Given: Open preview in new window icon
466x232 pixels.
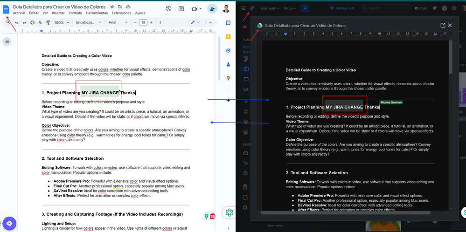Looking at the screenshot, I should (x=443, y=26).
